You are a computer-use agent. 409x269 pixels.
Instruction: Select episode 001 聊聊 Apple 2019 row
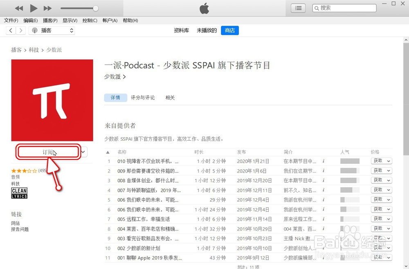pos(248,258)
